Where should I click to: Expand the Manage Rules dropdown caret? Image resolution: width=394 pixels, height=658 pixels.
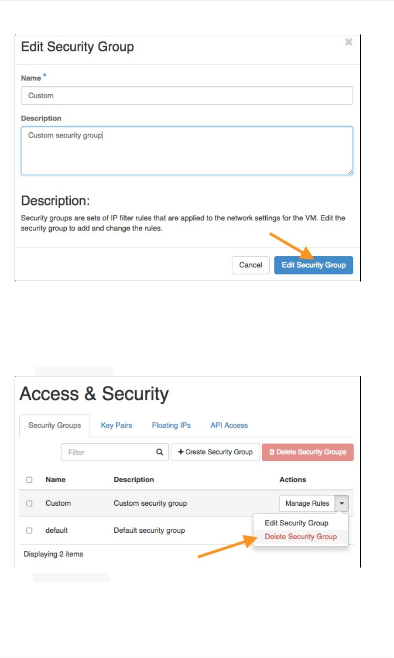342,503
